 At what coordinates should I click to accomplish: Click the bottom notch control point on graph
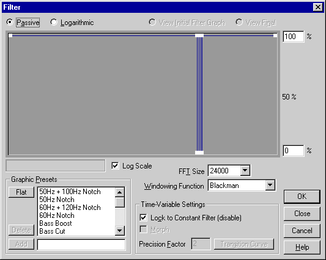coord(199,153)
